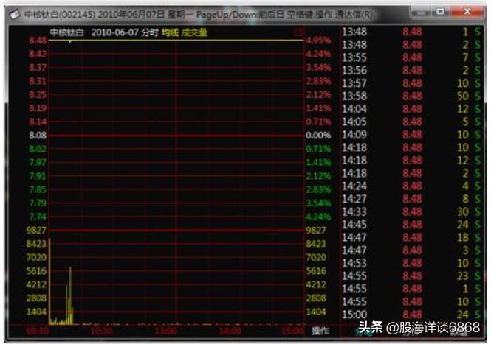The image size is (491, 344).
Task: Click the yellow 均线 legend label
Action: coord(170,32)
